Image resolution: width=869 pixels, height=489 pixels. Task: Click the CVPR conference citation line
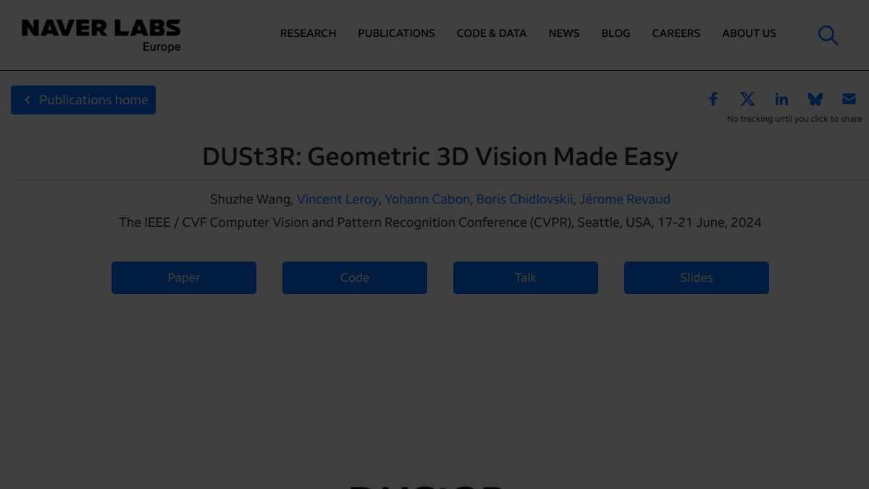tap(440, 222)
